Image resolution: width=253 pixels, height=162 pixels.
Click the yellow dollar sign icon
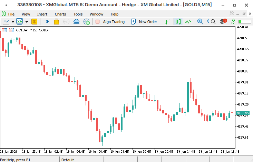click(34, 22)
